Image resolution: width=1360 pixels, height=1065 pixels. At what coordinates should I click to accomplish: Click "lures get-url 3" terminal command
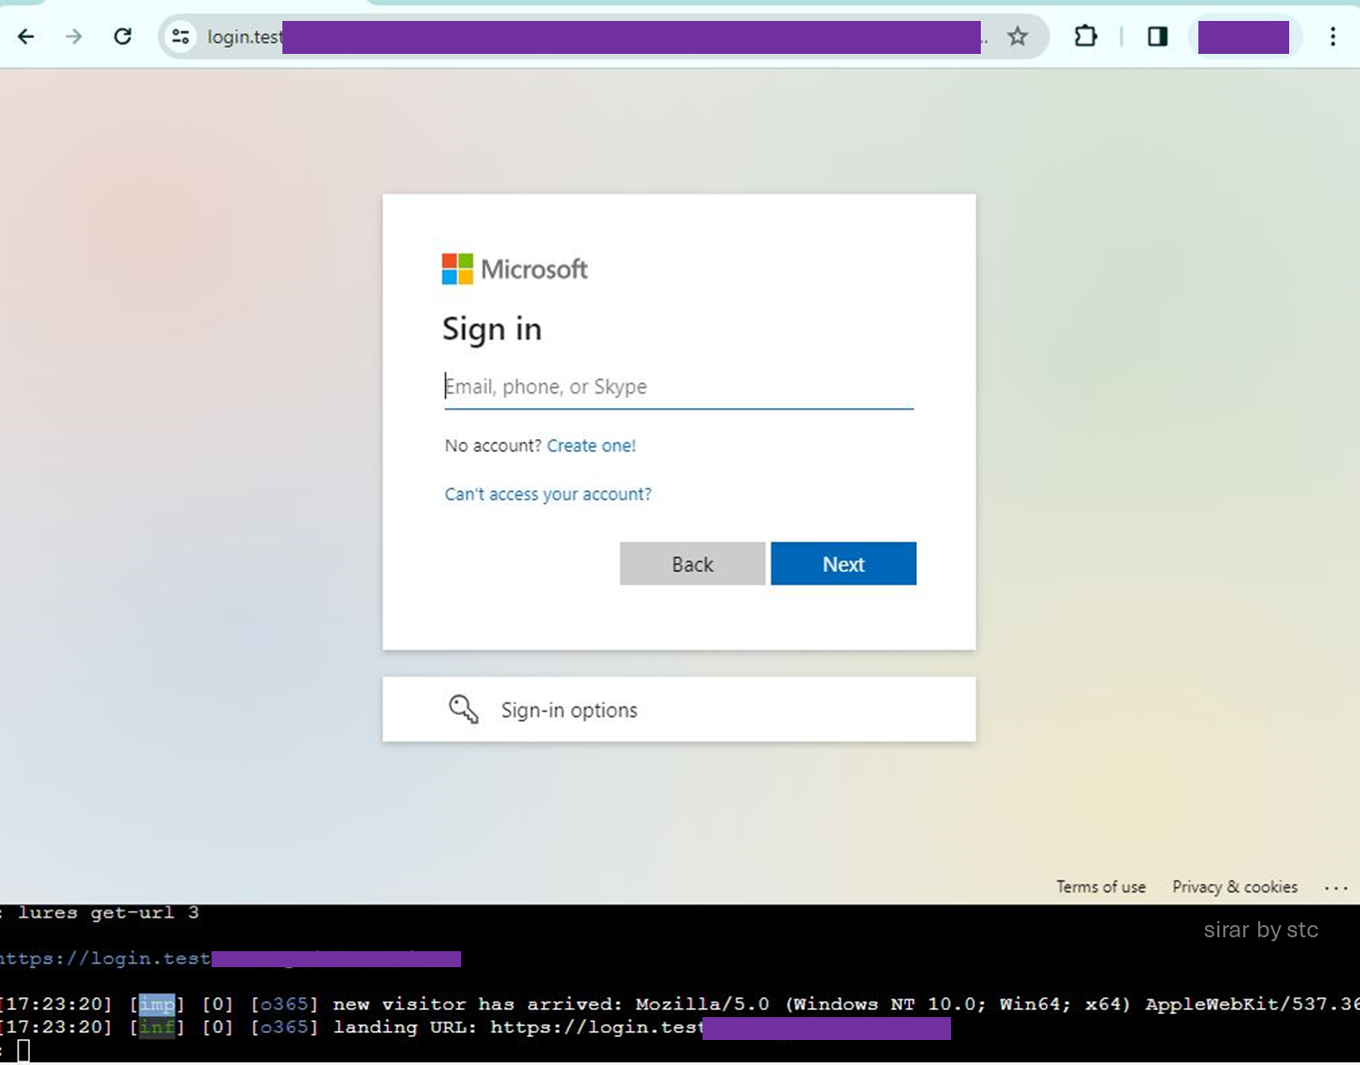109,913
